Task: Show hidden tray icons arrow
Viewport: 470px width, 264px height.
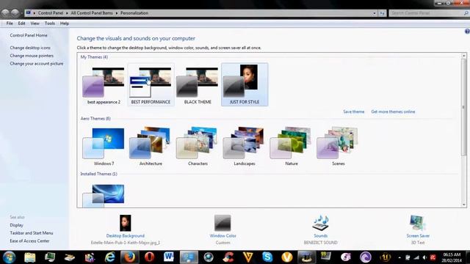Action: (x=399, y=257)
